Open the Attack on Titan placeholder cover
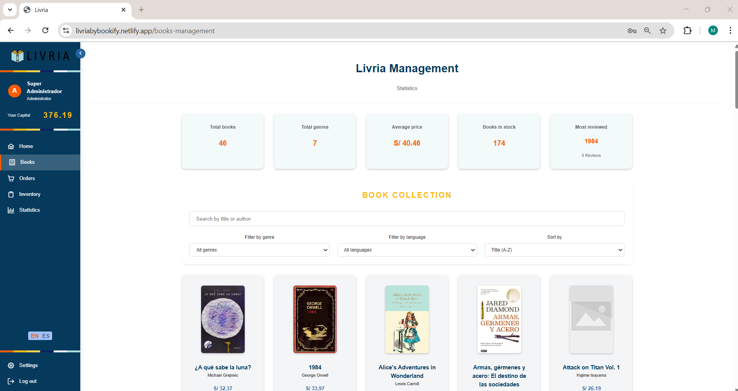Screen dimensions: 738x391 (x=591, y=319)
